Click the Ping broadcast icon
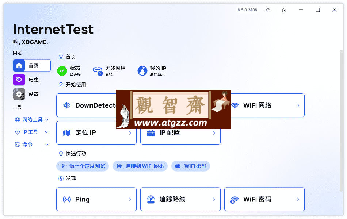This screenshot has height=219, width=347. [x=67, y=199]
